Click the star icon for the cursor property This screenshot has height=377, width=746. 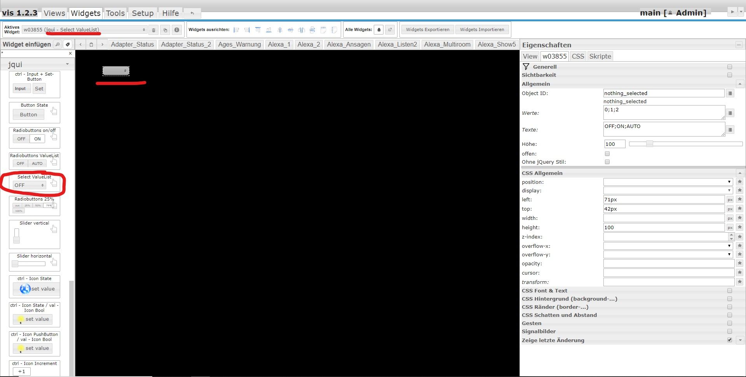[x=740, y=273]
